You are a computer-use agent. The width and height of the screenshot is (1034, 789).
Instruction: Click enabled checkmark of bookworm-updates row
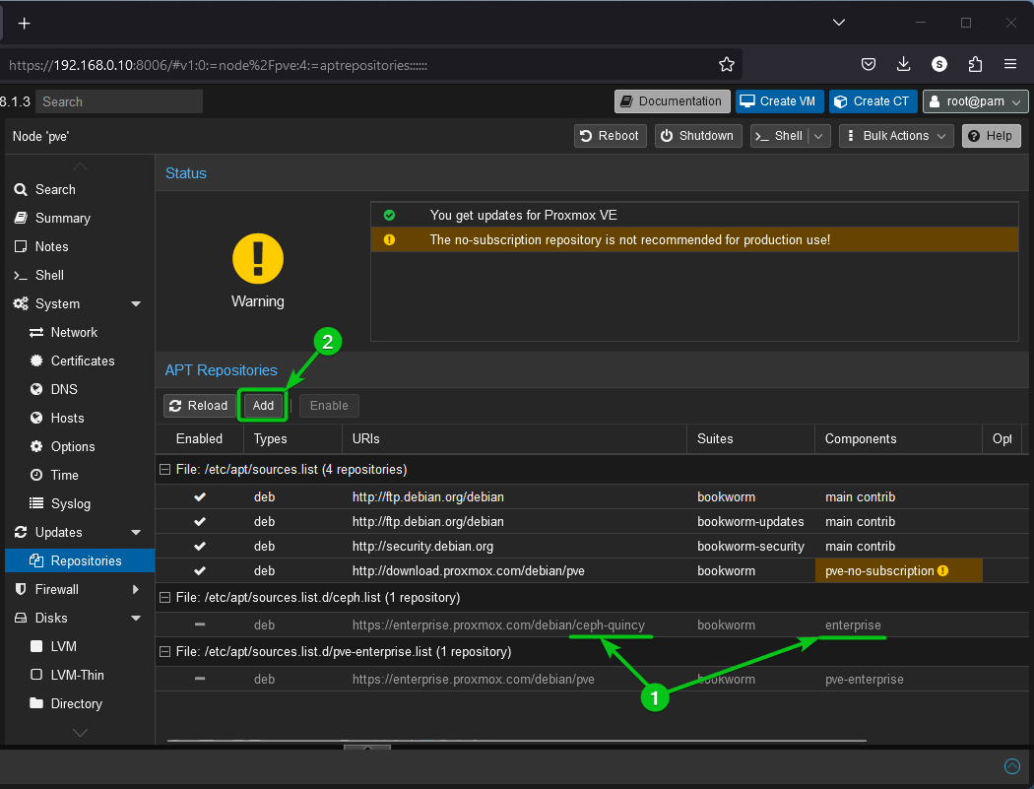pyautogui.click(x=200, y=522)
